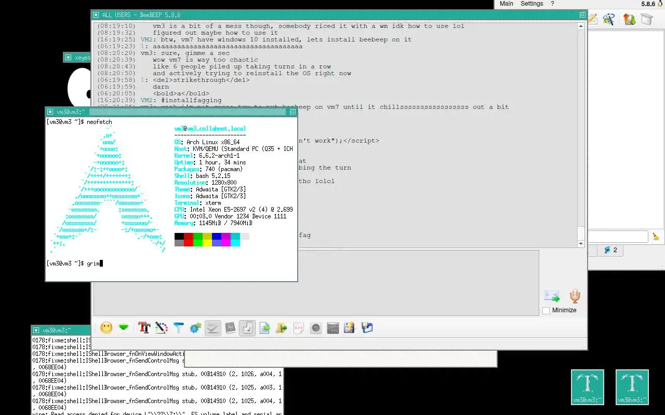Click the green swatch in neofetch palette

[198, 240]
